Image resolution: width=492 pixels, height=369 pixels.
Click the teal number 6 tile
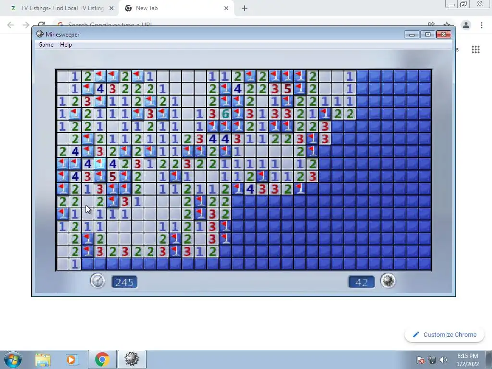[x=225, y=113]
